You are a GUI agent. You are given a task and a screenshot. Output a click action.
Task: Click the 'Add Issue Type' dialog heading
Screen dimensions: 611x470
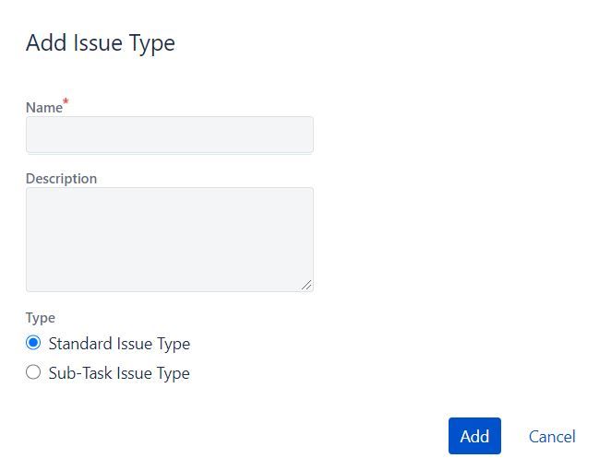click(100, 42)
